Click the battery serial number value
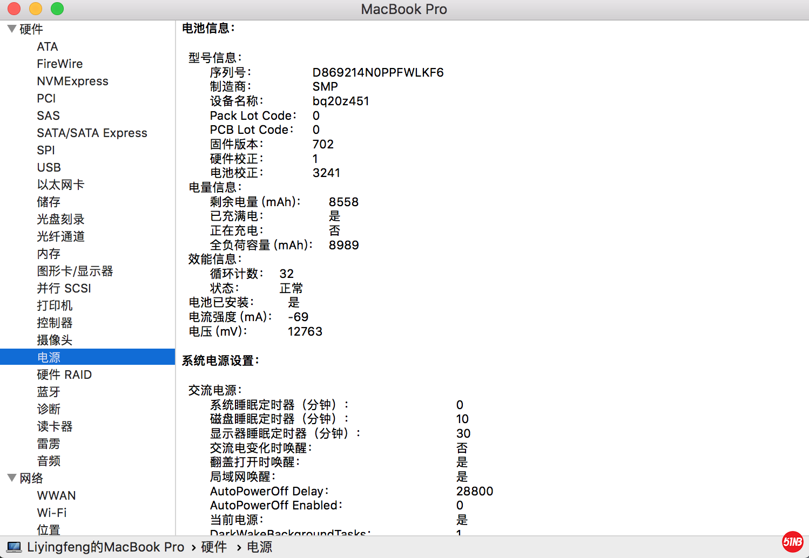This screenshot has width=809, height=558. click(377, 72)
